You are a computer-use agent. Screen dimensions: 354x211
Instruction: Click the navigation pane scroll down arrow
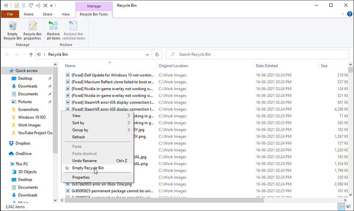[55, 200]
